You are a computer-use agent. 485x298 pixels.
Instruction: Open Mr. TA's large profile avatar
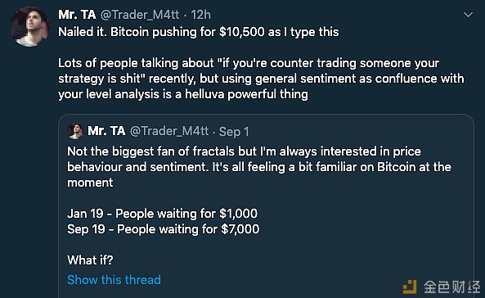tap(29, 27)
